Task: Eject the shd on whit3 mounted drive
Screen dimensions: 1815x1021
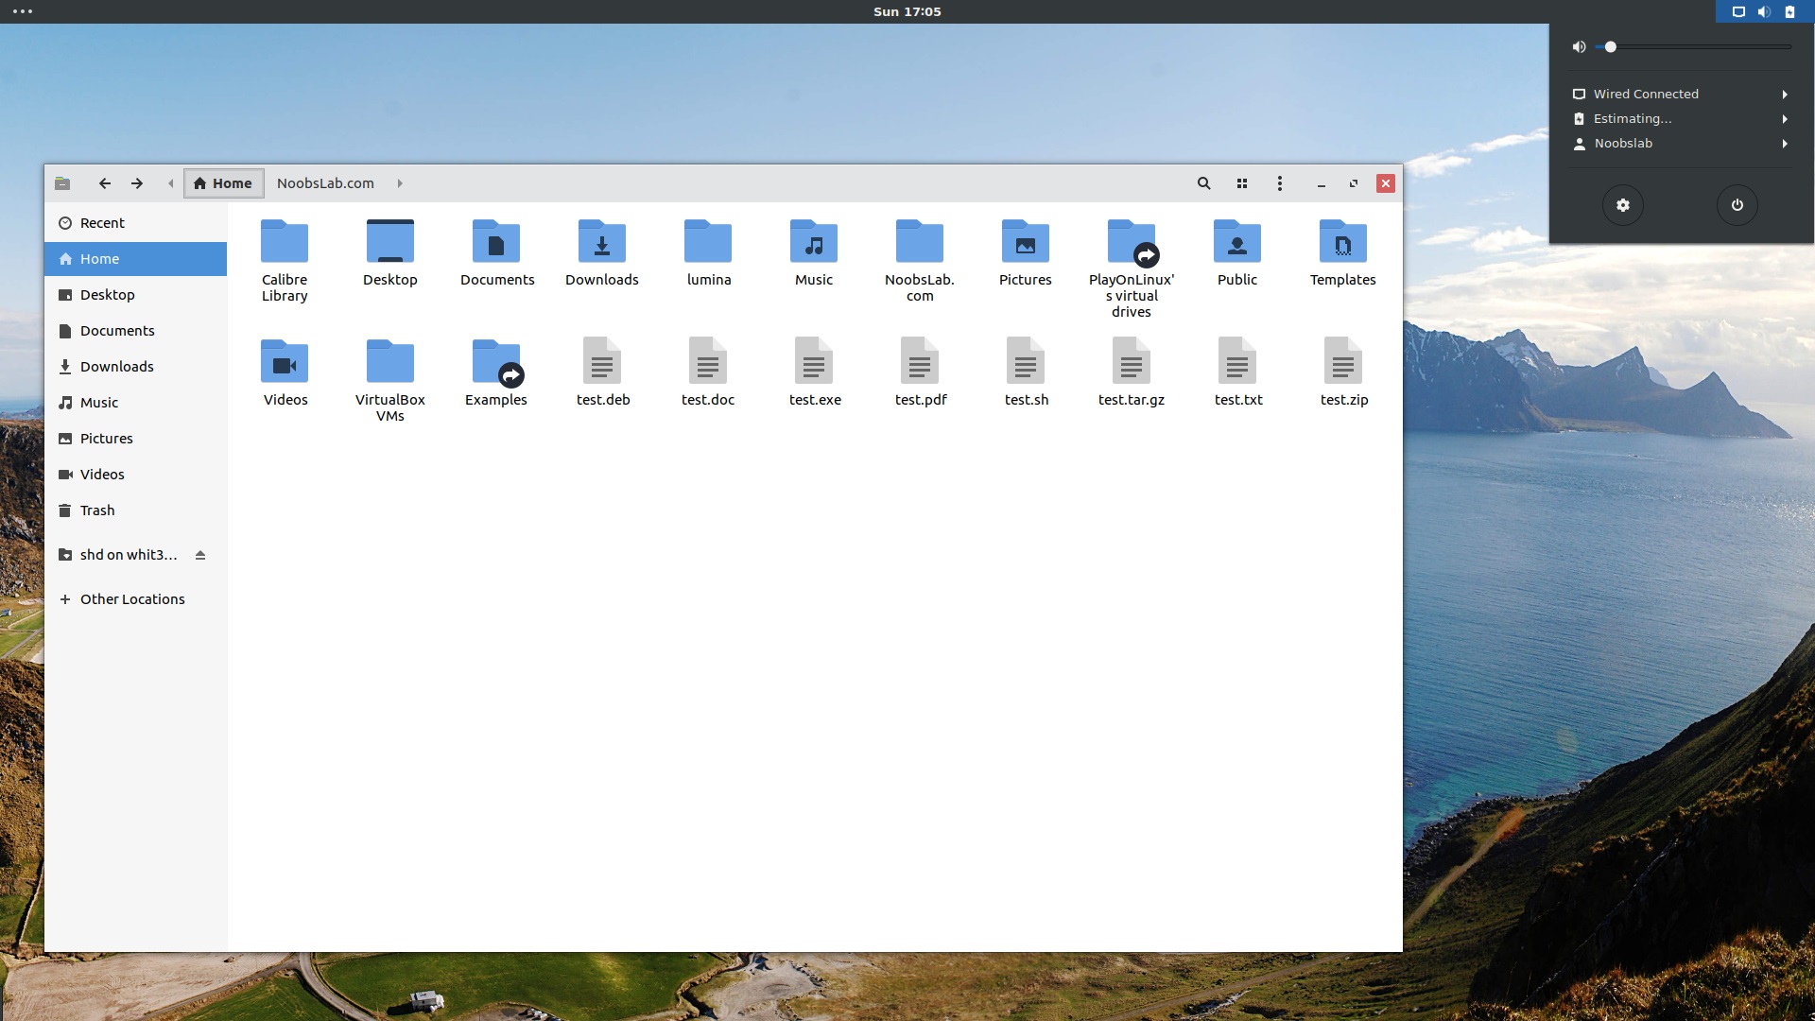Action: coord(200,555)
